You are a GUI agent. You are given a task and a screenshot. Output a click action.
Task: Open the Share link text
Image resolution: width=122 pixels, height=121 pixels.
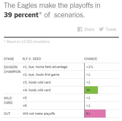pyautogui.click(x=89, y=29)
